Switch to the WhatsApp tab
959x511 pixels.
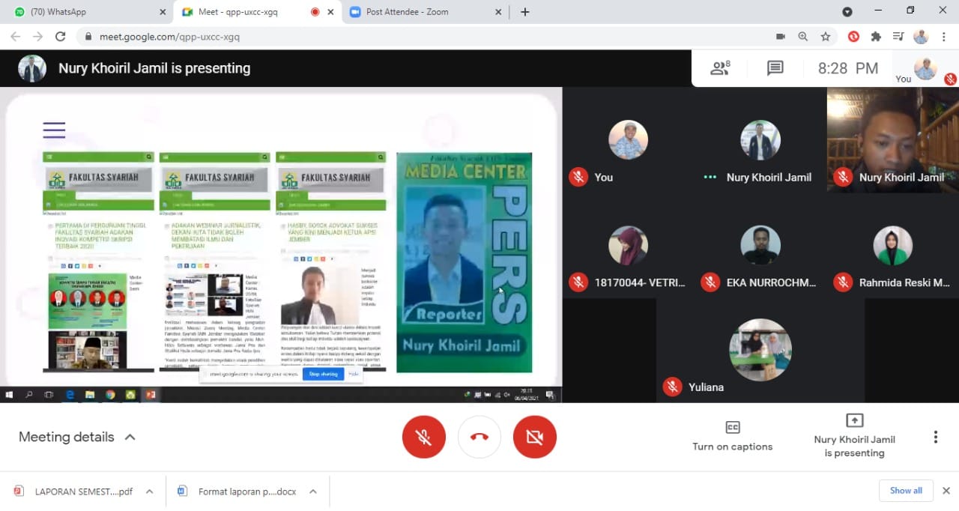pos(86,12)
